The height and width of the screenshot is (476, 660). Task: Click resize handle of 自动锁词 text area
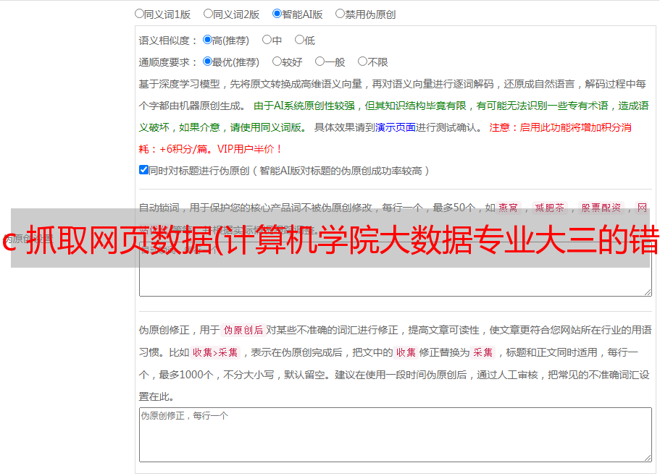click(x=647, y=292)
